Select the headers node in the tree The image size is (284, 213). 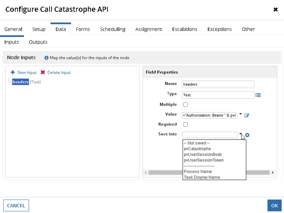[20, 82]
